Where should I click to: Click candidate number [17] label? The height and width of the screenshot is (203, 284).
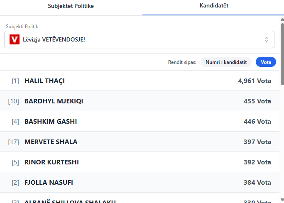click(x=14, y=142)
